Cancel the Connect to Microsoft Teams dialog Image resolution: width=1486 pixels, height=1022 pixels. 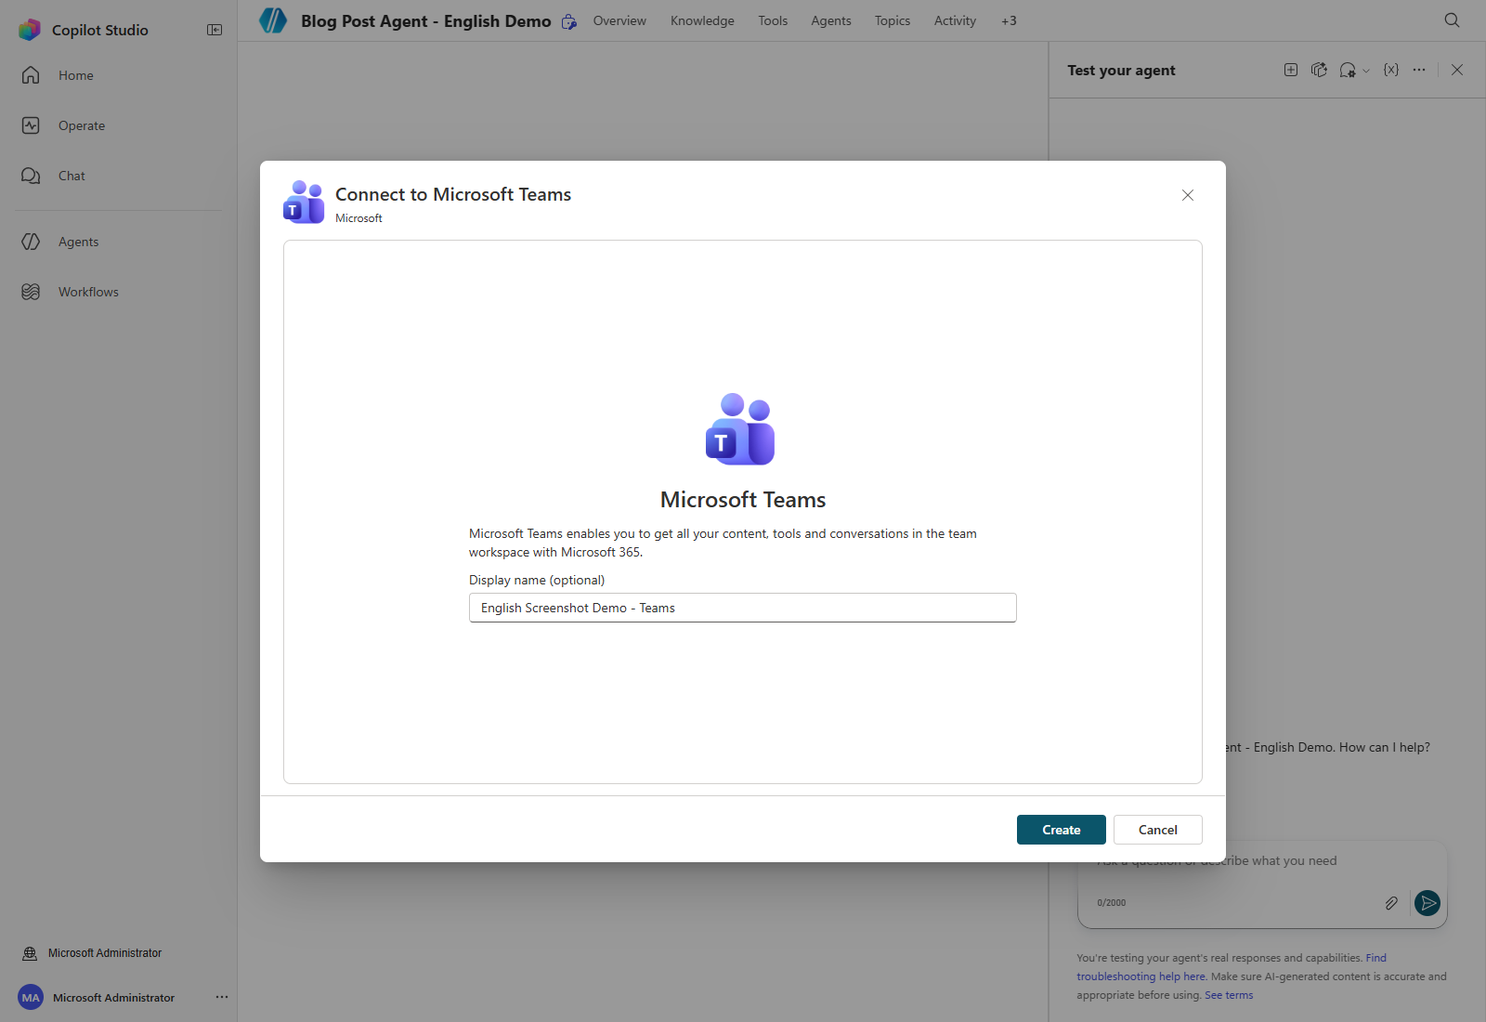1157,830
